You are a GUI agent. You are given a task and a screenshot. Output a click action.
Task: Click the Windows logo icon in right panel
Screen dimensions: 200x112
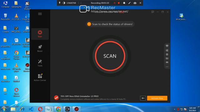pos(167,50)
